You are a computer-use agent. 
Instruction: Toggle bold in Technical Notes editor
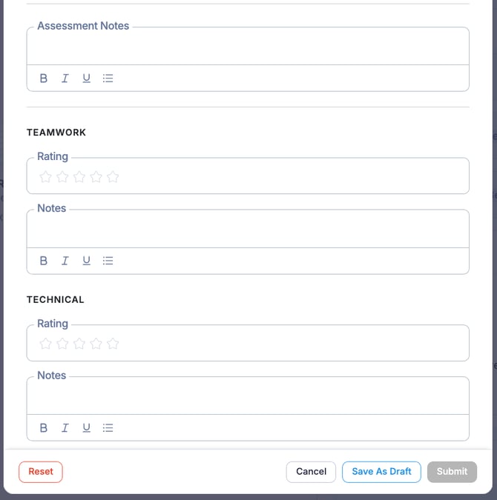44,427
